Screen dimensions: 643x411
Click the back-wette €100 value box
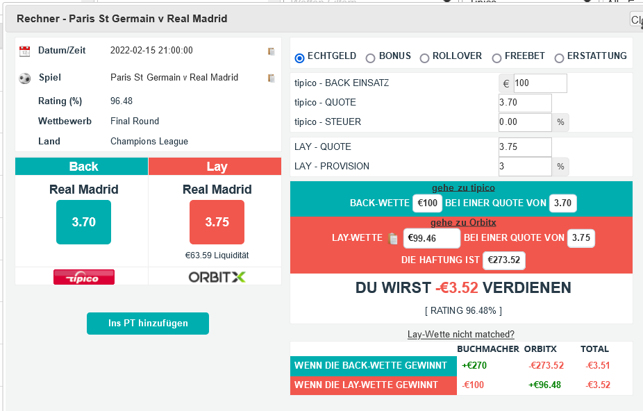pyautogui.click(x=427, y=203)
